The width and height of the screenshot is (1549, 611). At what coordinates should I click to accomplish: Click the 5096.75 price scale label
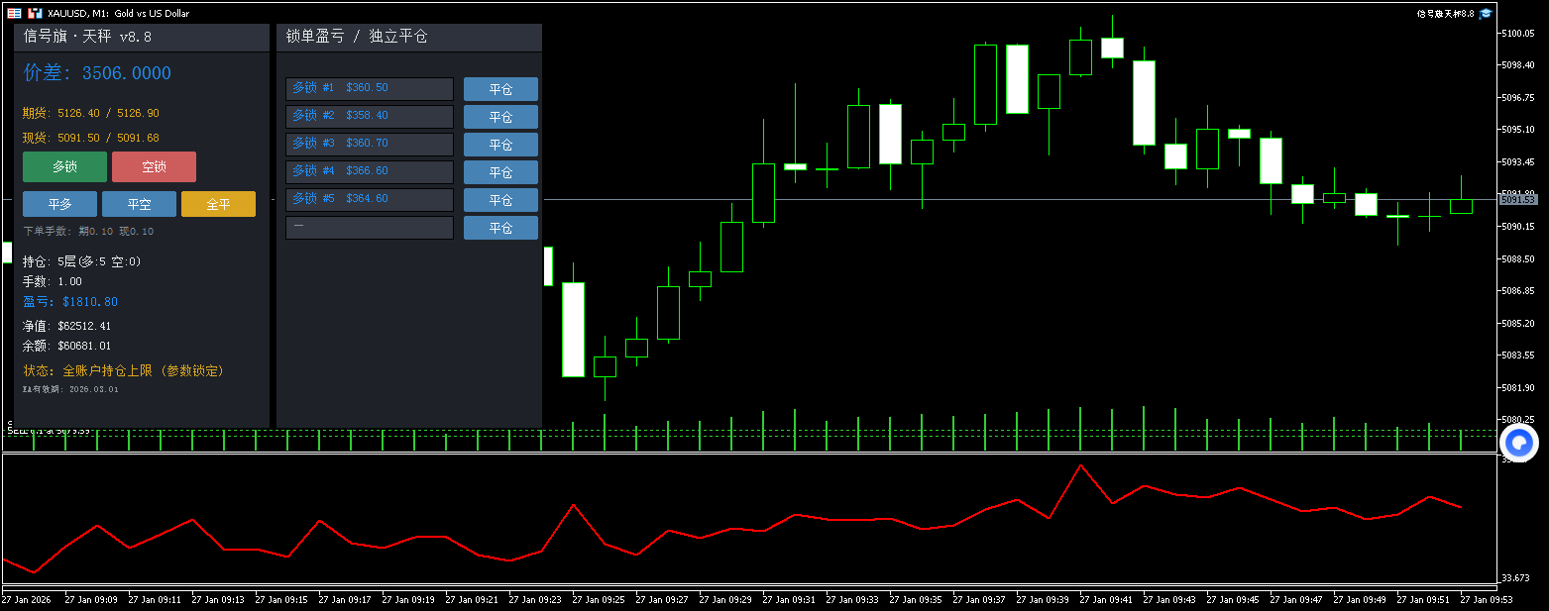(1518, 98)
